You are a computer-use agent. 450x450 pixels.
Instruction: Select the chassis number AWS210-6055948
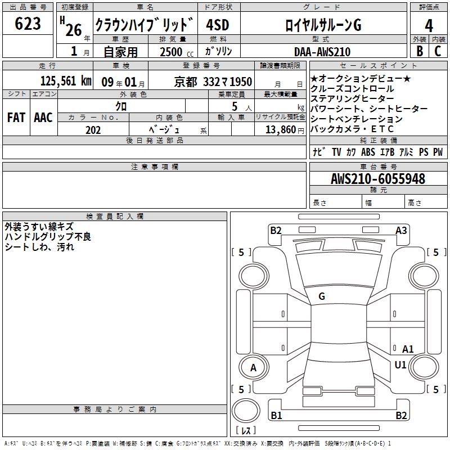(x=377, y=179)
